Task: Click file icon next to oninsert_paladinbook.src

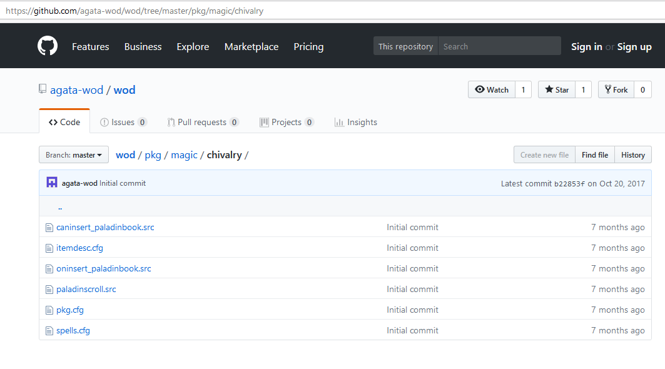Action: [49, 269]
